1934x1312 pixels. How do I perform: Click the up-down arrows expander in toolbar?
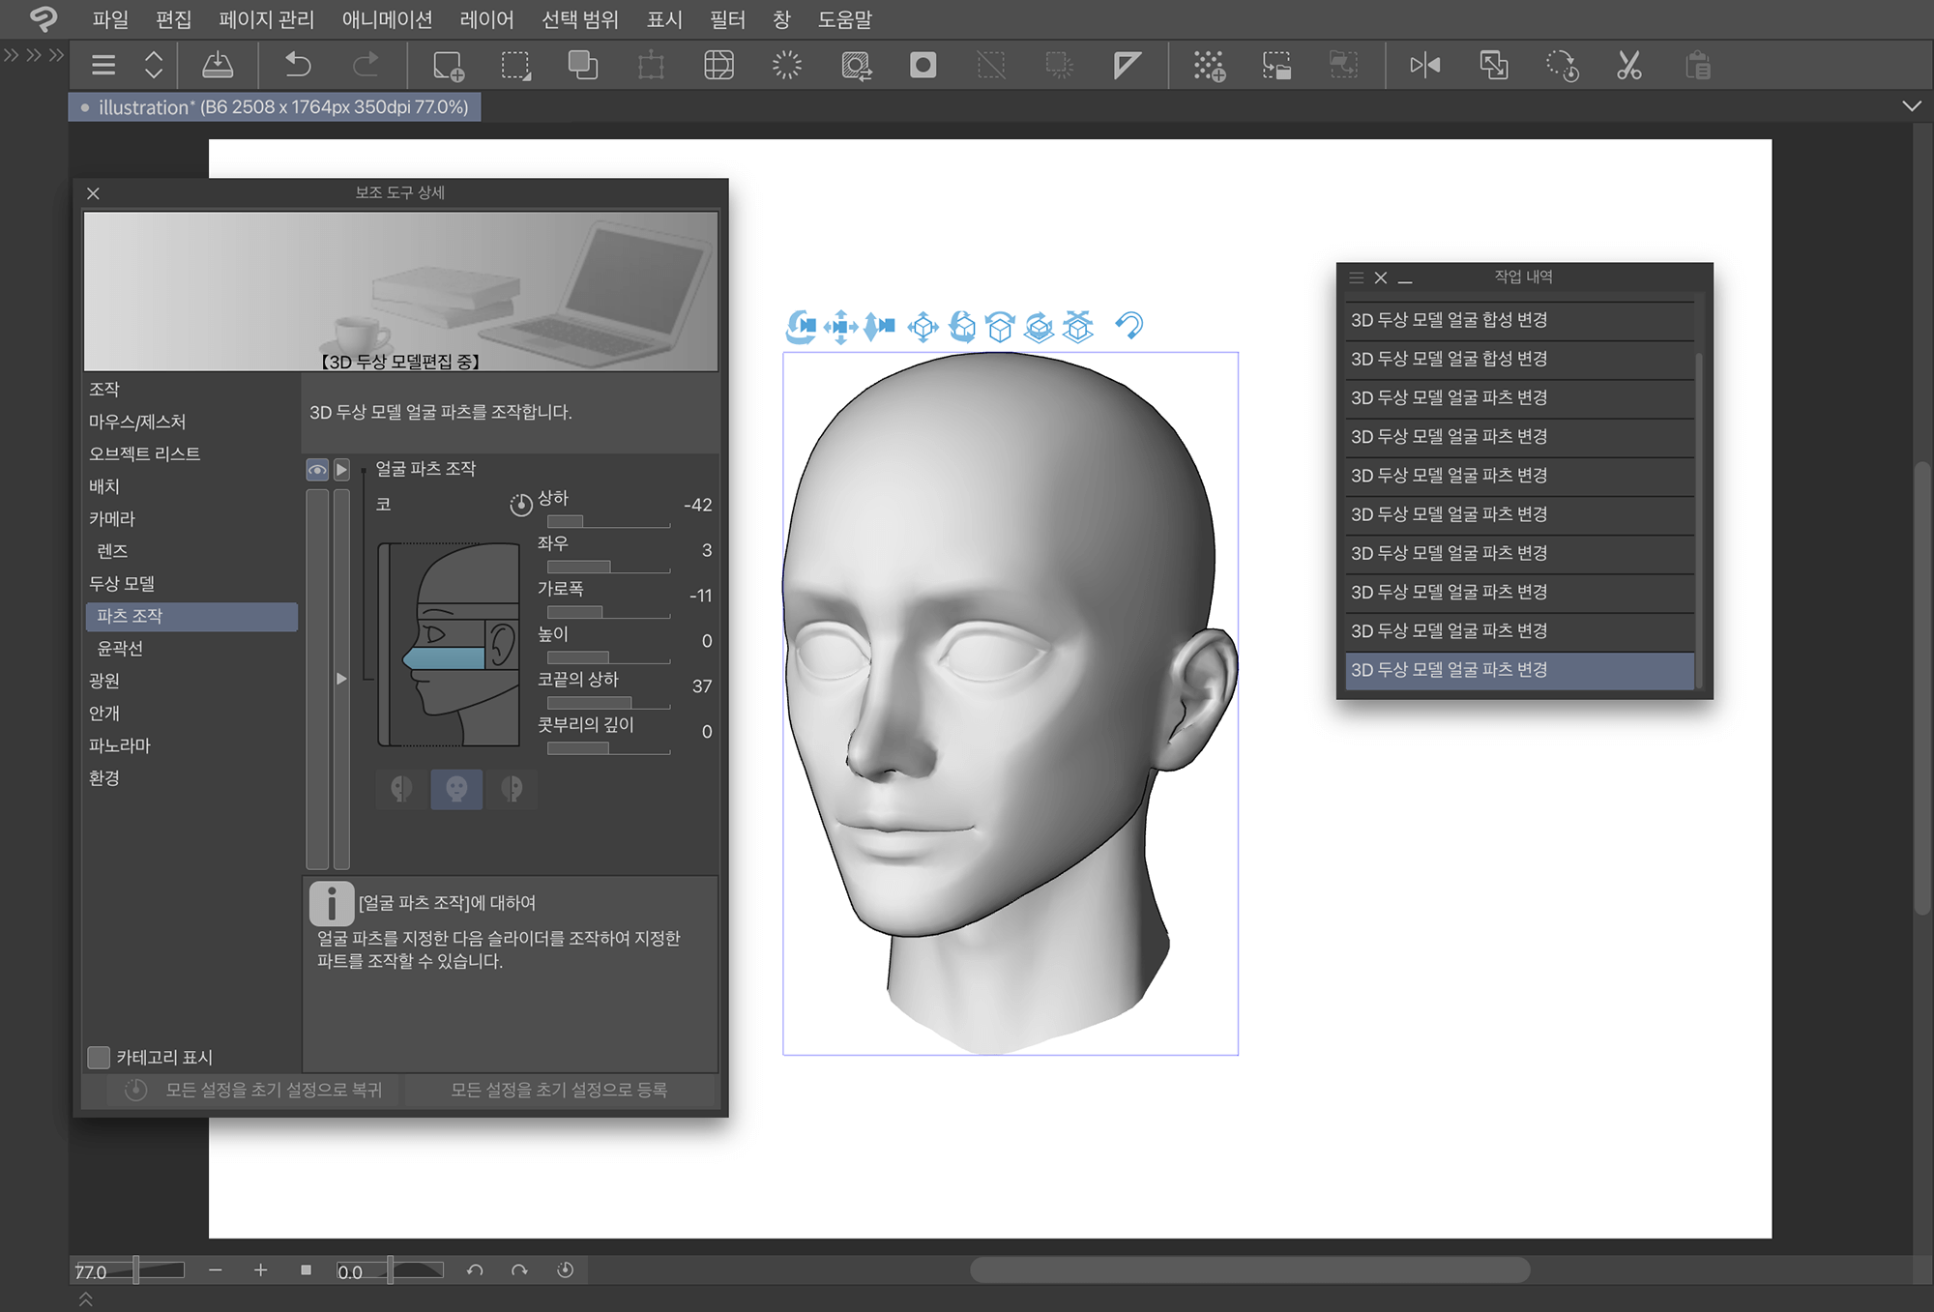point(154,65)
